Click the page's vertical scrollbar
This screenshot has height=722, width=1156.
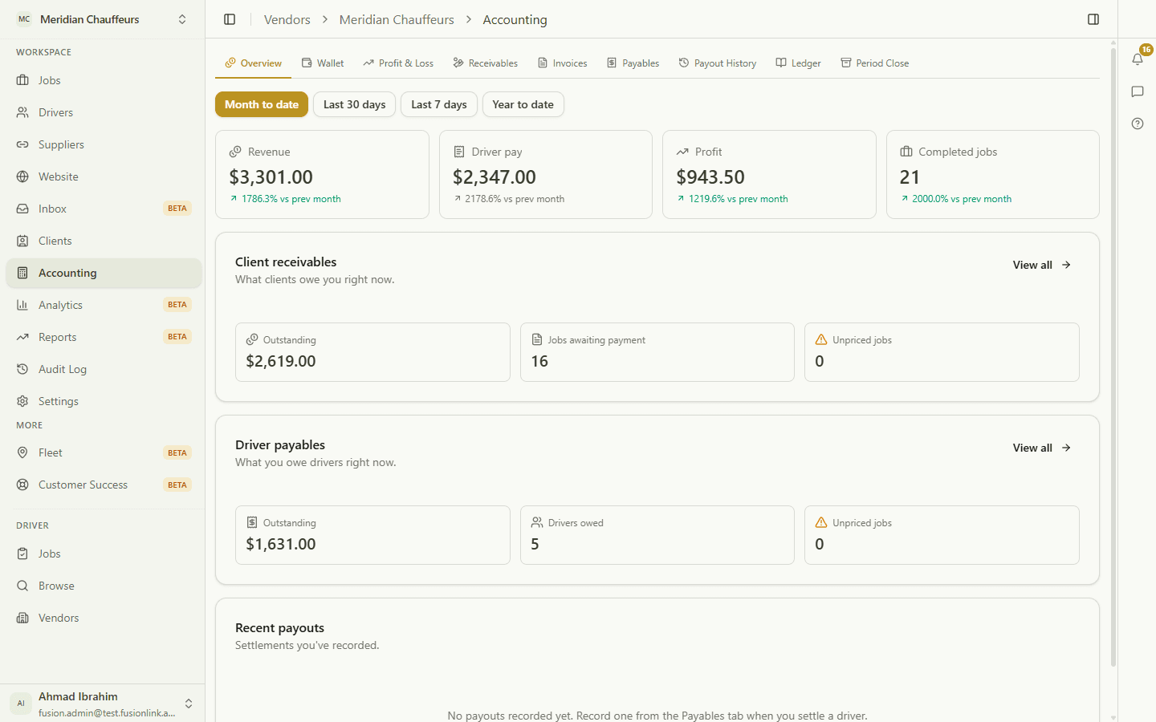[1113, 357]
